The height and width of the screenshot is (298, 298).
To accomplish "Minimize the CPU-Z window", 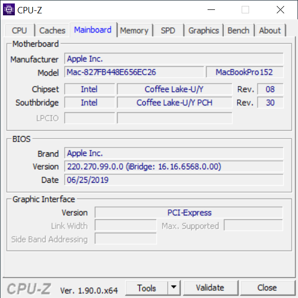I will pyautogui.click(x=211, y=9).
